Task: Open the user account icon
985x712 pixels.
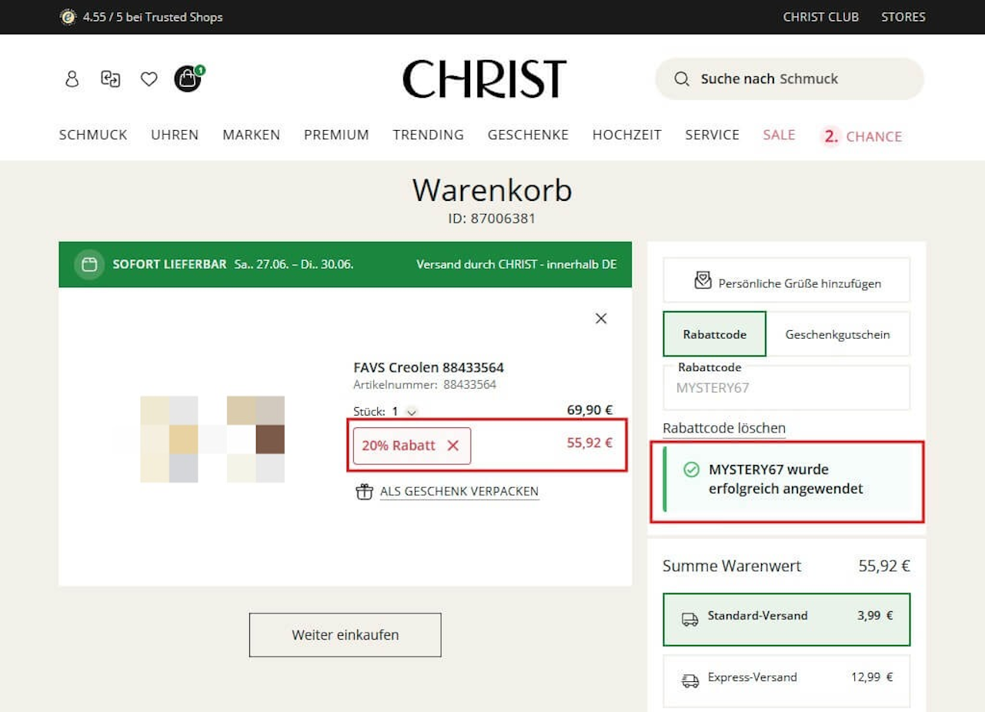Action: coord(72,79)
